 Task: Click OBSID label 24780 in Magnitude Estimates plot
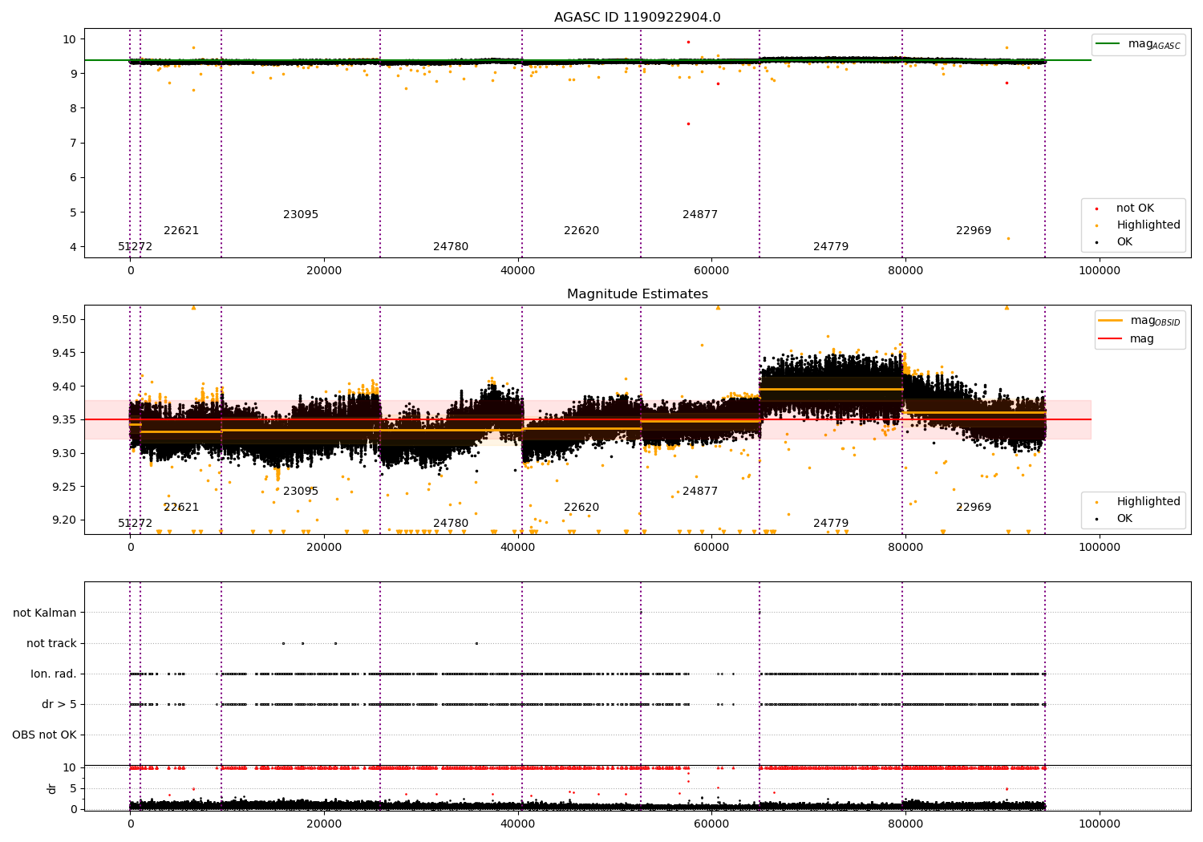[451, 524]
